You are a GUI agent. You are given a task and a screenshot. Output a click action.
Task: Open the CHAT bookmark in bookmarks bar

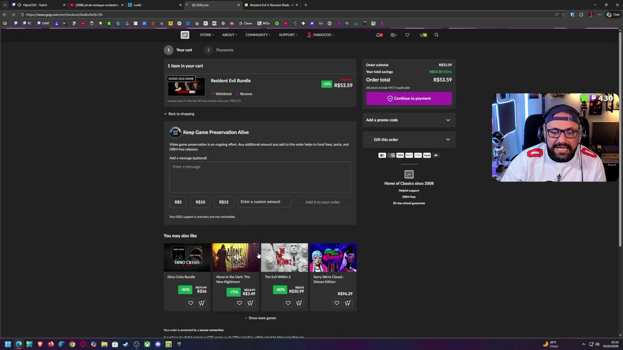tap(43, 23)
